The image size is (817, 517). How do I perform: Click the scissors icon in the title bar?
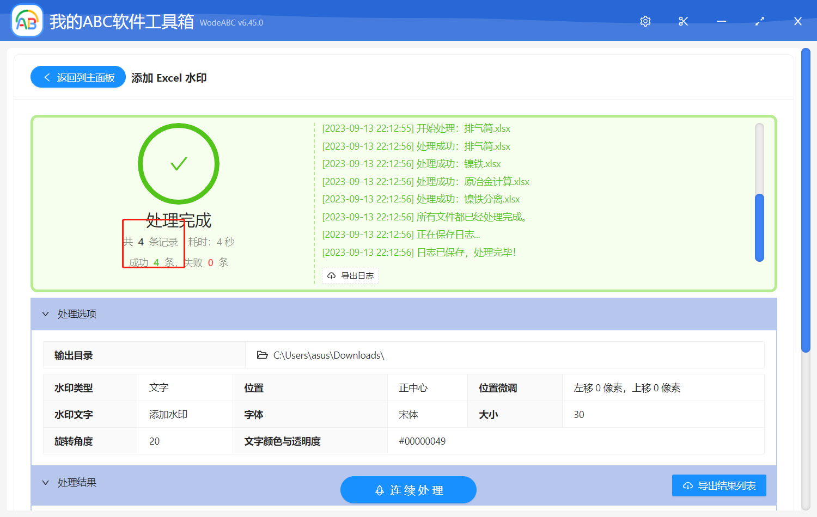tap(683, 21)
